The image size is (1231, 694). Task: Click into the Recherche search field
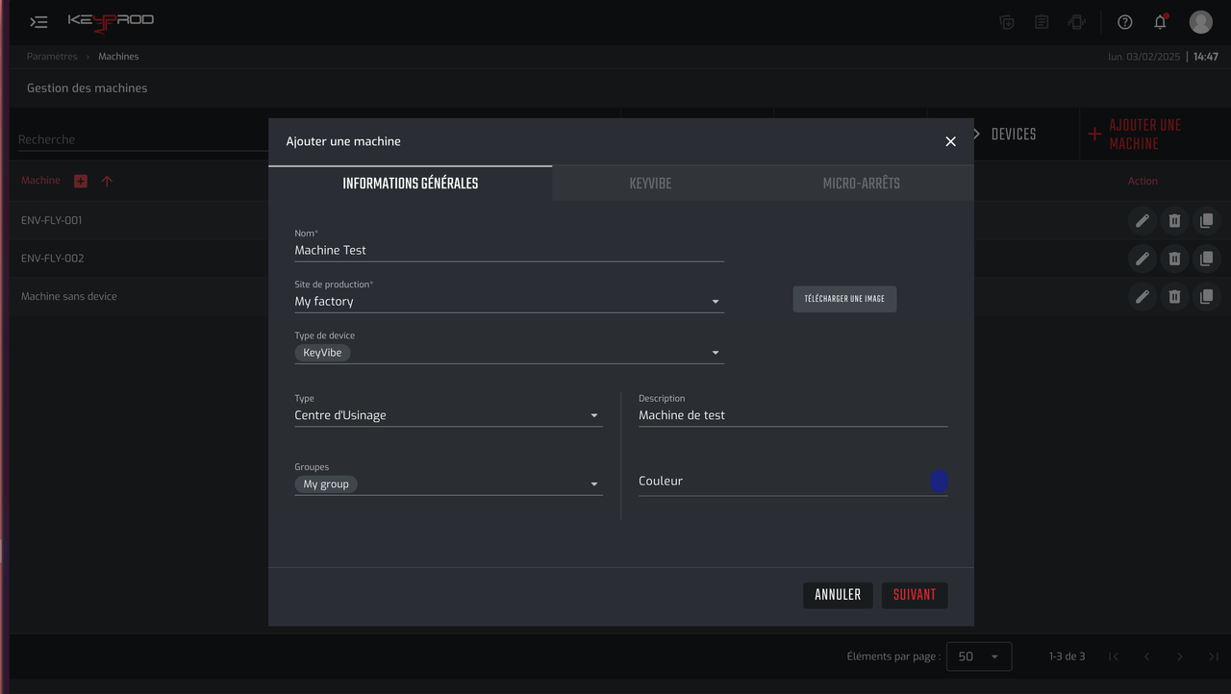click(x=142, y=139)
